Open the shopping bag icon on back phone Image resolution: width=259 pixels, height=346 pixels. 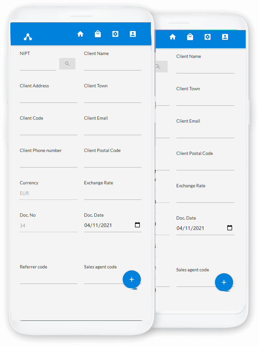190,37
